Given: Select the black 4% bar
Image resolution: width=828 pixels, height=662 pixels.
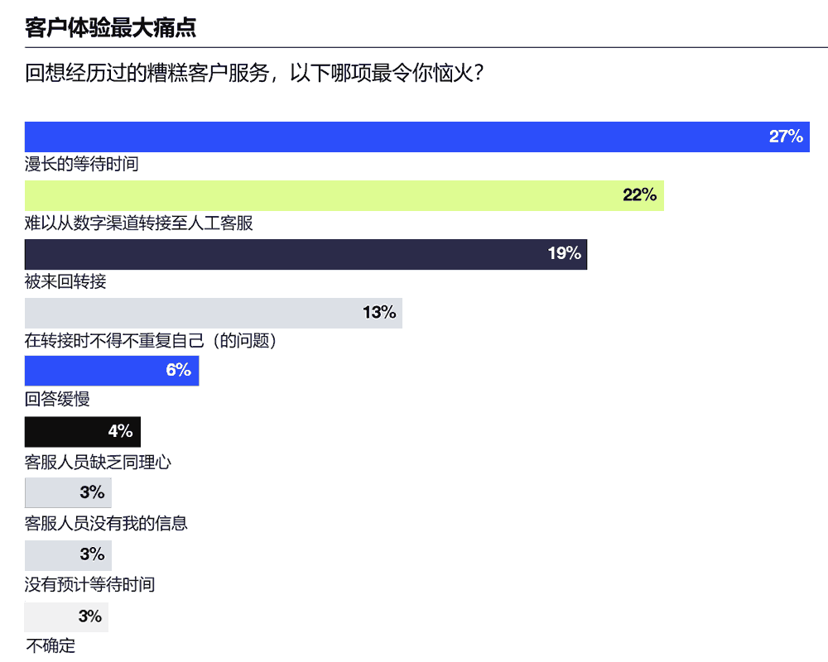Looking at the screenshot, I should click(x=83, y=431).
